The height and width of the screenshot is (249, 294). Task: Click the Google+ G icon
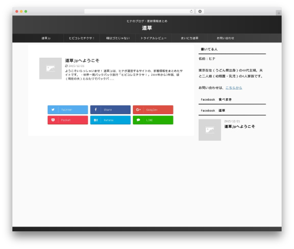(x=138, y=109)
